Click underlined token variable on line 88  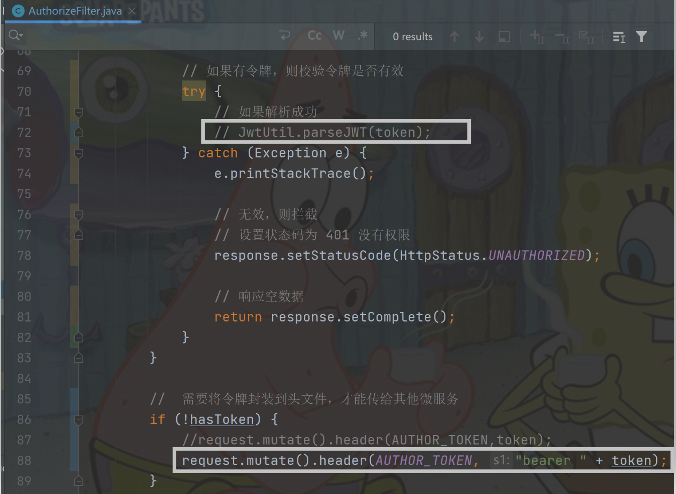[631, 461]
